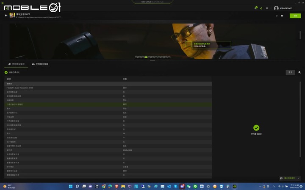305x190 pixels.
Task: Open the Windows Start menu
Action: click(71, 186)
